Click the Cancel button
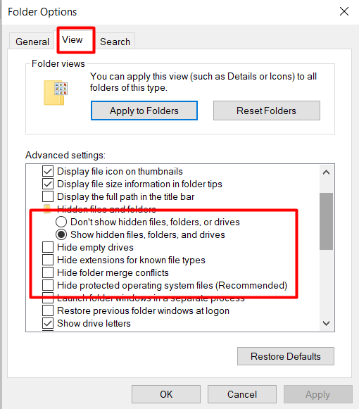Screen dimensions: 359x409 [242, 394]
